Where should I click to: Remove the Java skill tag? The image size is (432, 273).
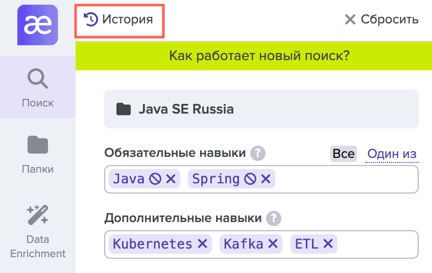171,179
